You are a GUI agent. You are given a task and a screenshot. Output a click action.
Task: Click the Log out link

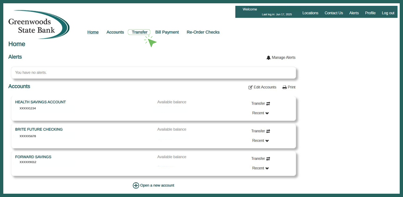point(388,13)
